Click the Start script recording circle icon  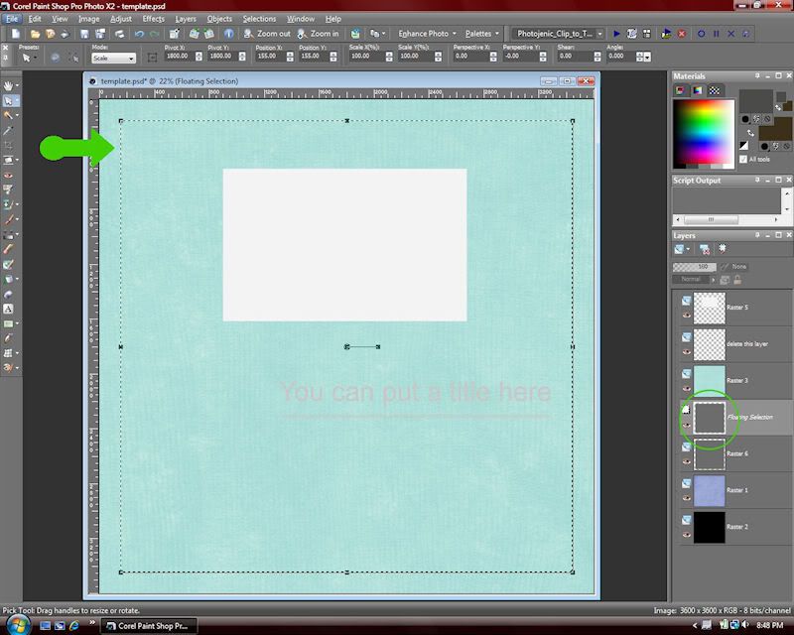pyautogui.click(x=702, y=34)
